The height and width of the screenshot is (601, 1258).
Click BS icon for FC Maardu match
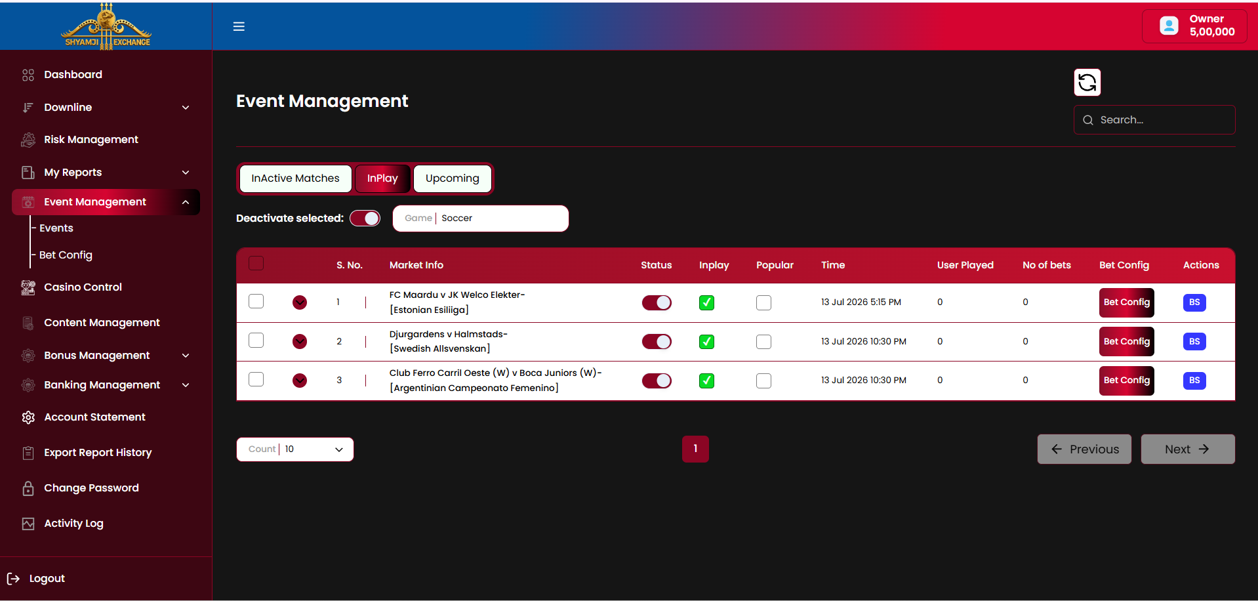click(1194, 302)
